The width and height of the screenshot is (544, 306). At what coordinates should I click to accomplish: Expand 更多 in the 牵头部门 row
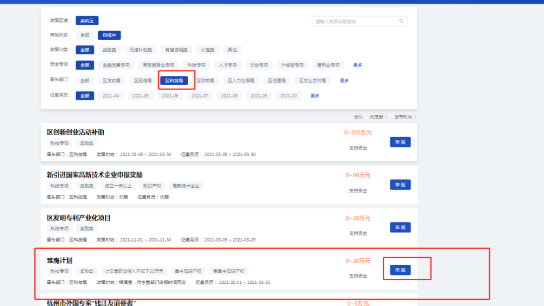[344, 80]
